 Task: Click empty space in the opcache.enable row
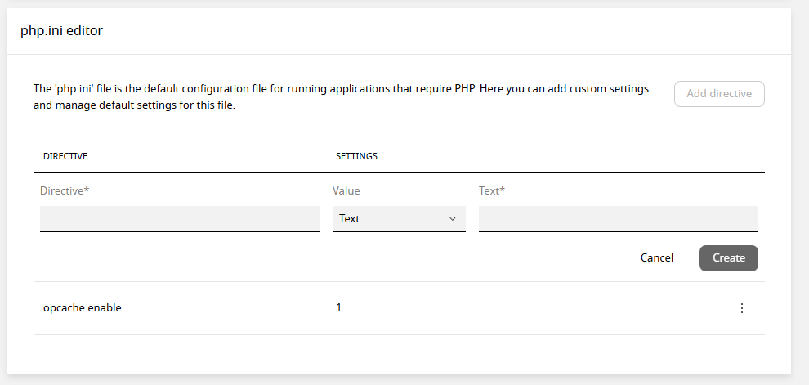point(531,308)
